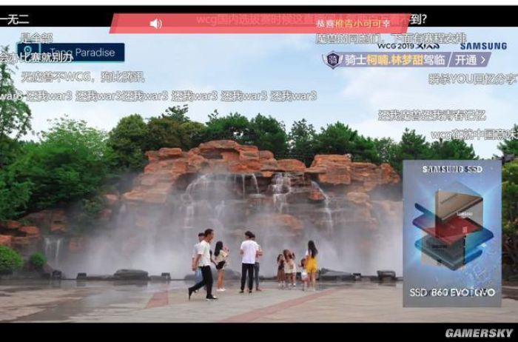Click the WCG 2019 Xi'an logo
Screen dimensions: 518x342
click(408, 46)
